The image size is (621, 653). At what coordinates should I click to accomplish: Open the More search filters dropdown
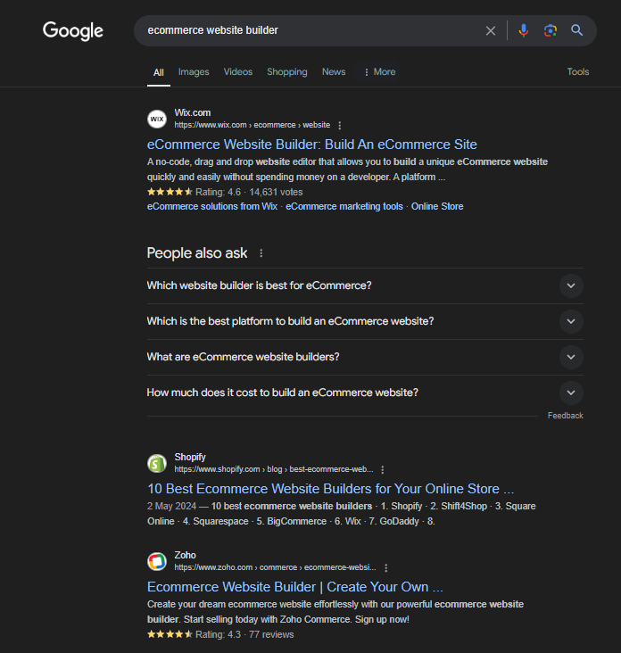point(379,72)
